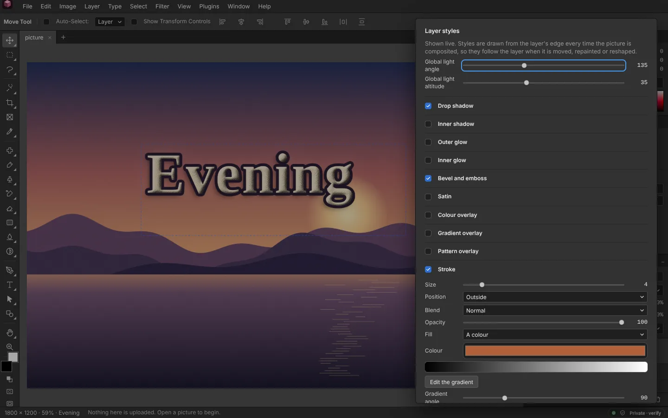Pick the Eyedropper tool
Viewport: 668px width, 418px height.
[x=10, y=132]
